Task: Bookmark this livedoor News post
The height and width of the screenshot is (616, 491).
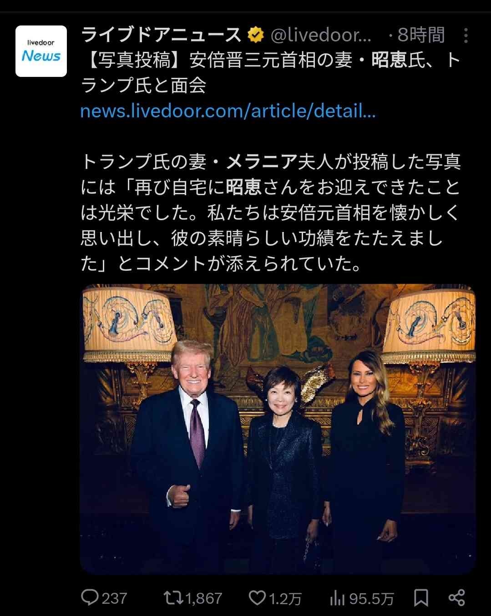Action: pos(421,598)
